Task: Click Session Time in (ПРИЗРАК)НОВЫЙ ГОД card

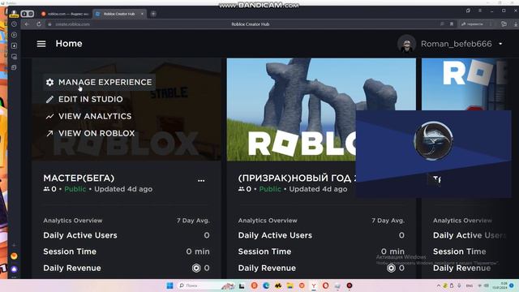Action: (x=265, y=251)
